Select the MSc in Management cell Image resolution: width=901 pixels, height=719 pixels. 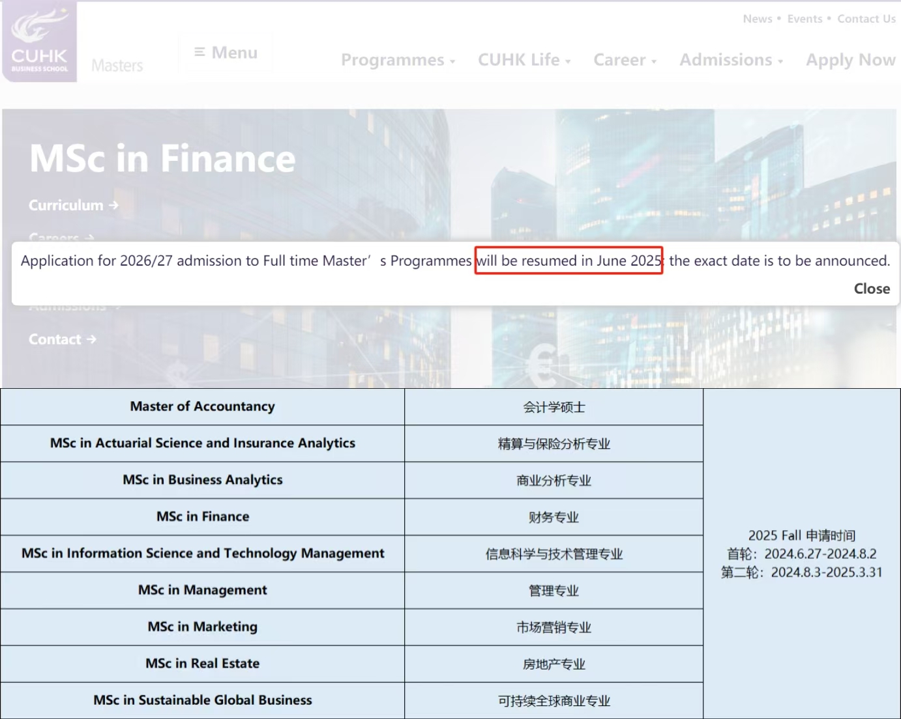tap(202, 591)
